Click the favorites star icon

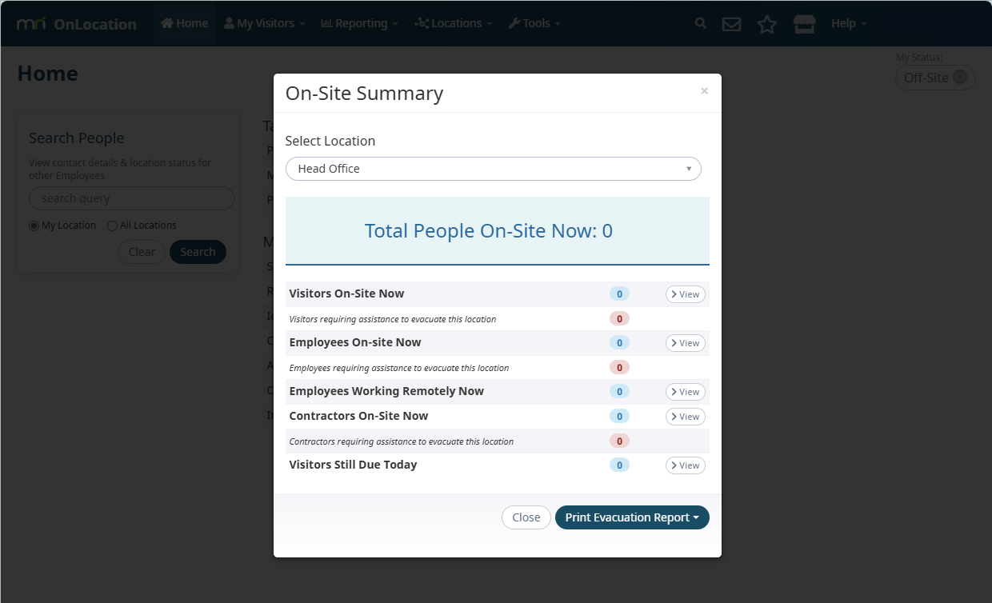pyautogui.click(x=767, y=24)
